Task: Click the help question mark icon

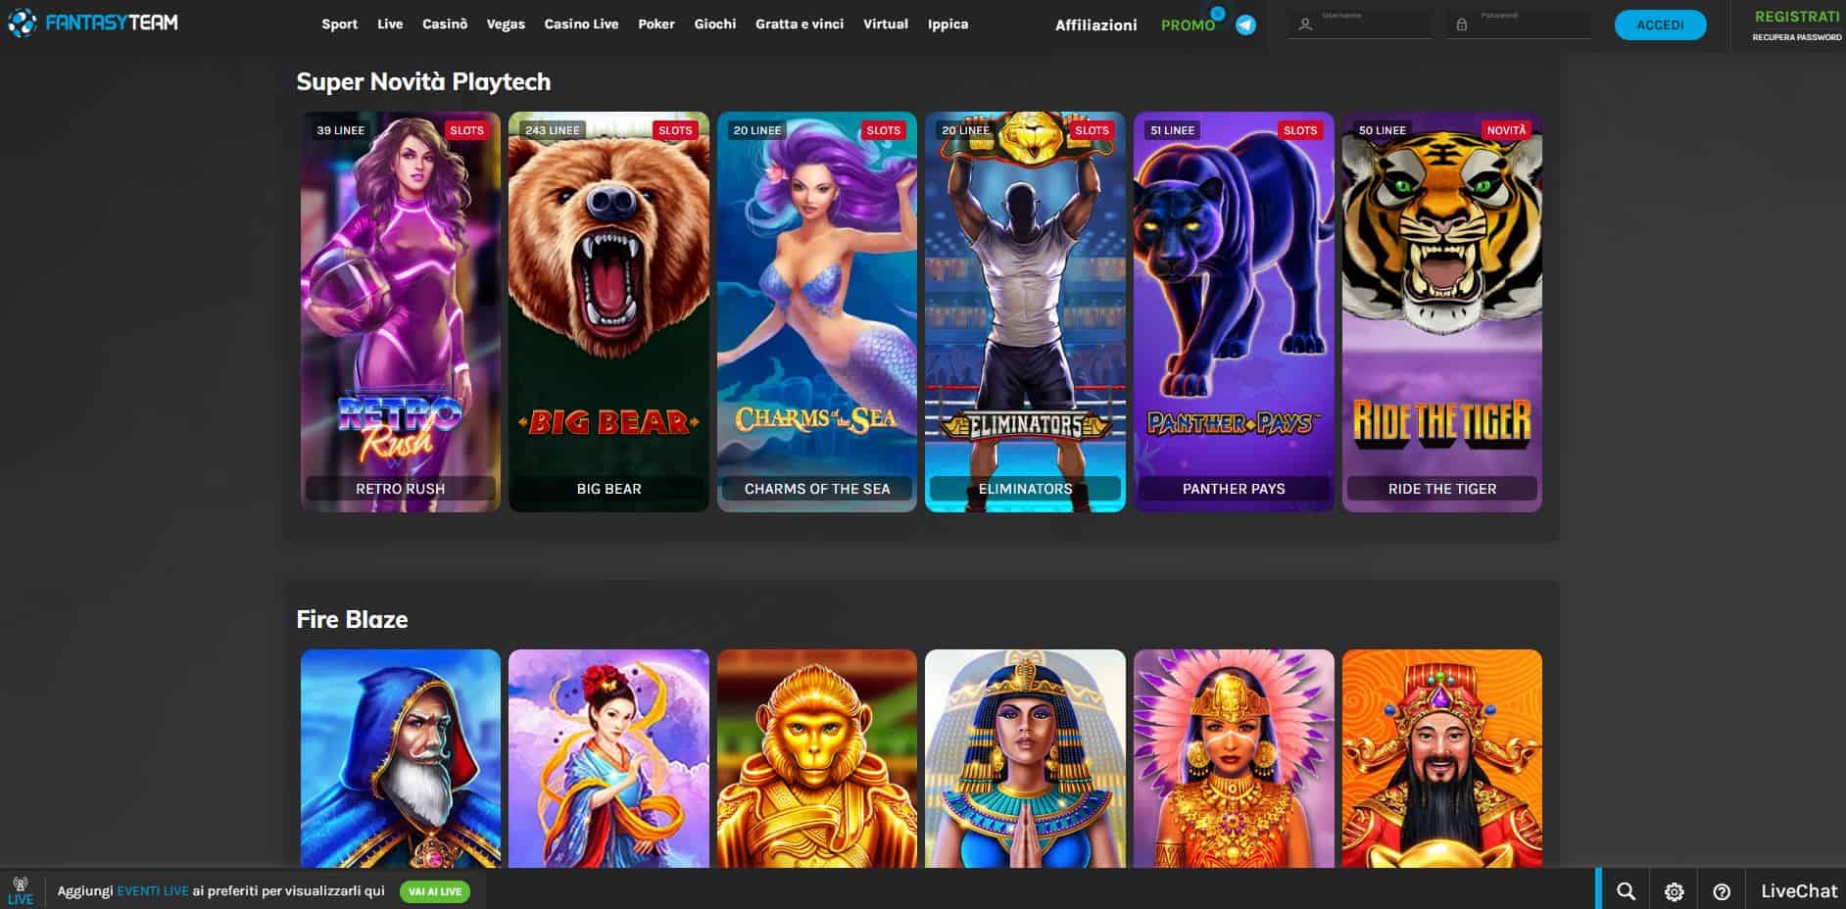Action: coord(1720,891)
